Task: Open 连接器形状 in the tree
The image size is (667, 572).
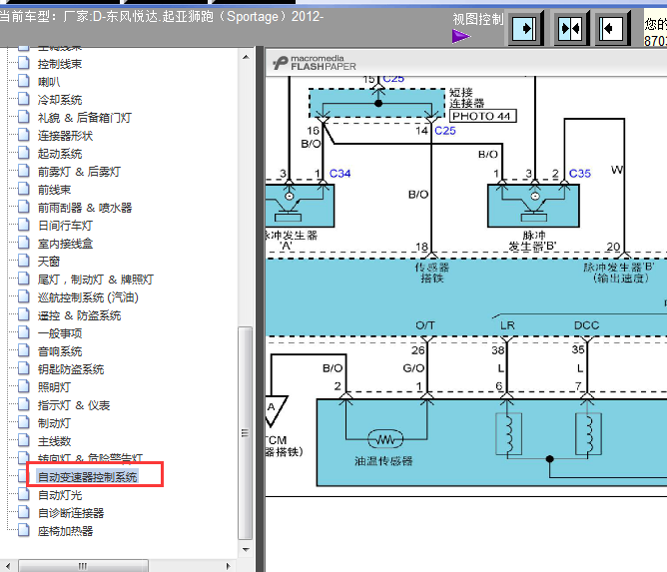Action: tap(65, 136)
